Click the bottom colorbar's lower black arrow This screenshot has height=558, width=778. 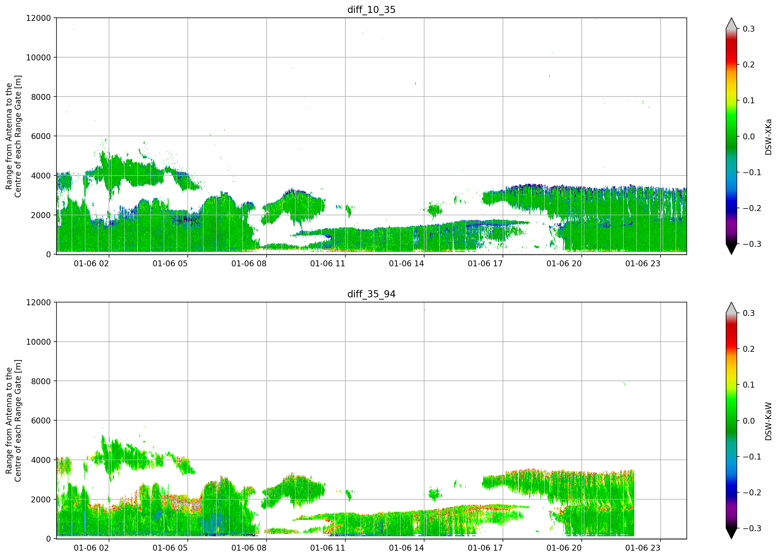pyautogui.click(x=731, y=533)
